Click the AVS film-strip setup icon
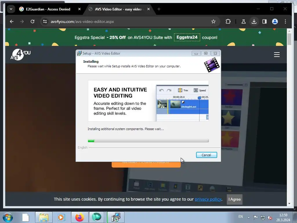This screenshot has height=223, width=297. pyautogui.click(x=212, y=65)
